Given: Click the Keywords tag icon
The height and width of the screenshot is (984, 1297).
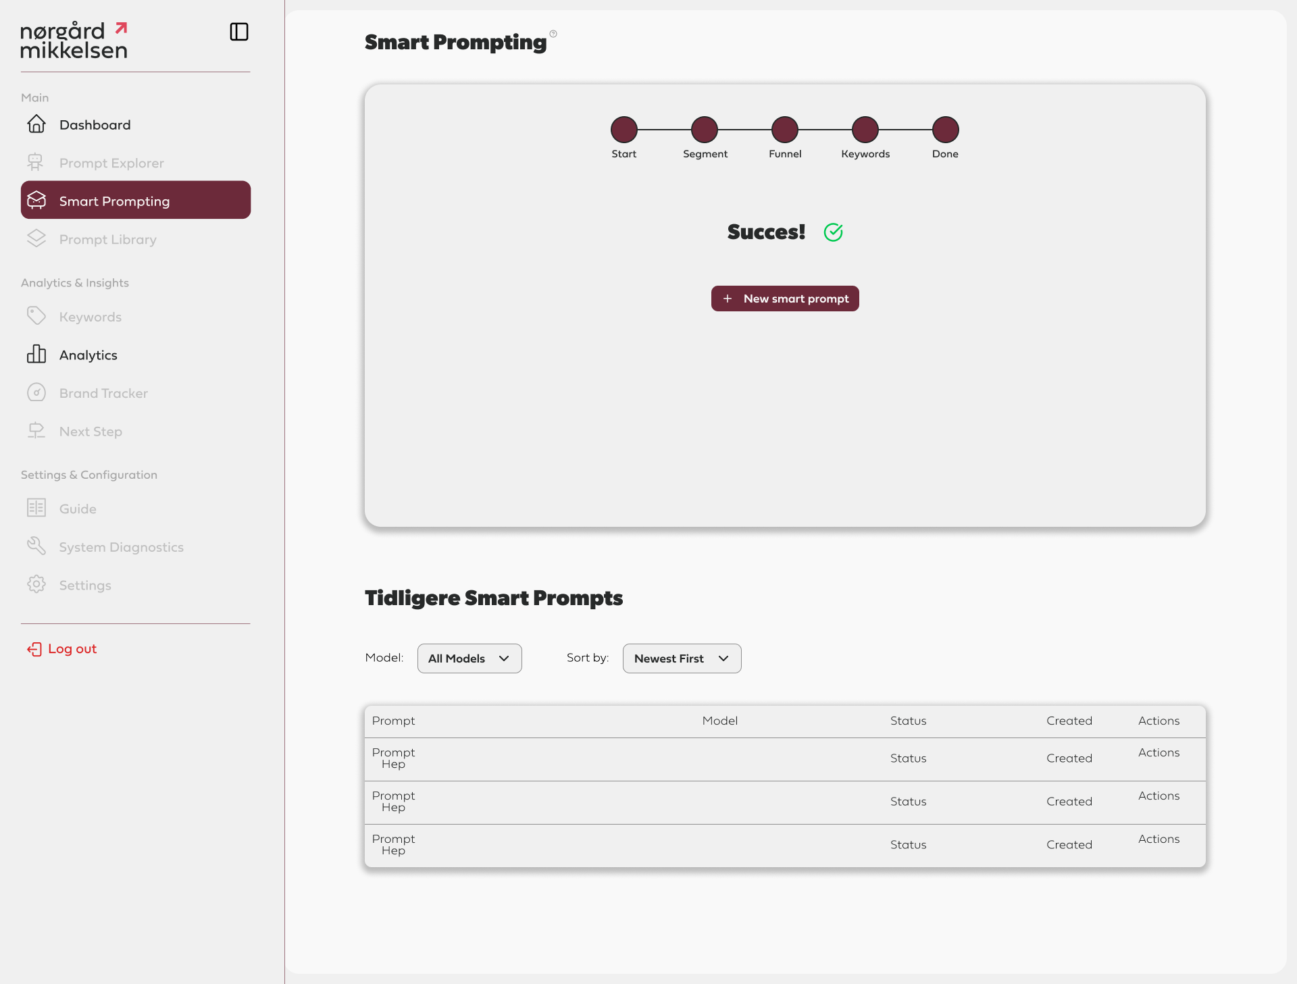Looking at the screenshot, I should [36, 316].
